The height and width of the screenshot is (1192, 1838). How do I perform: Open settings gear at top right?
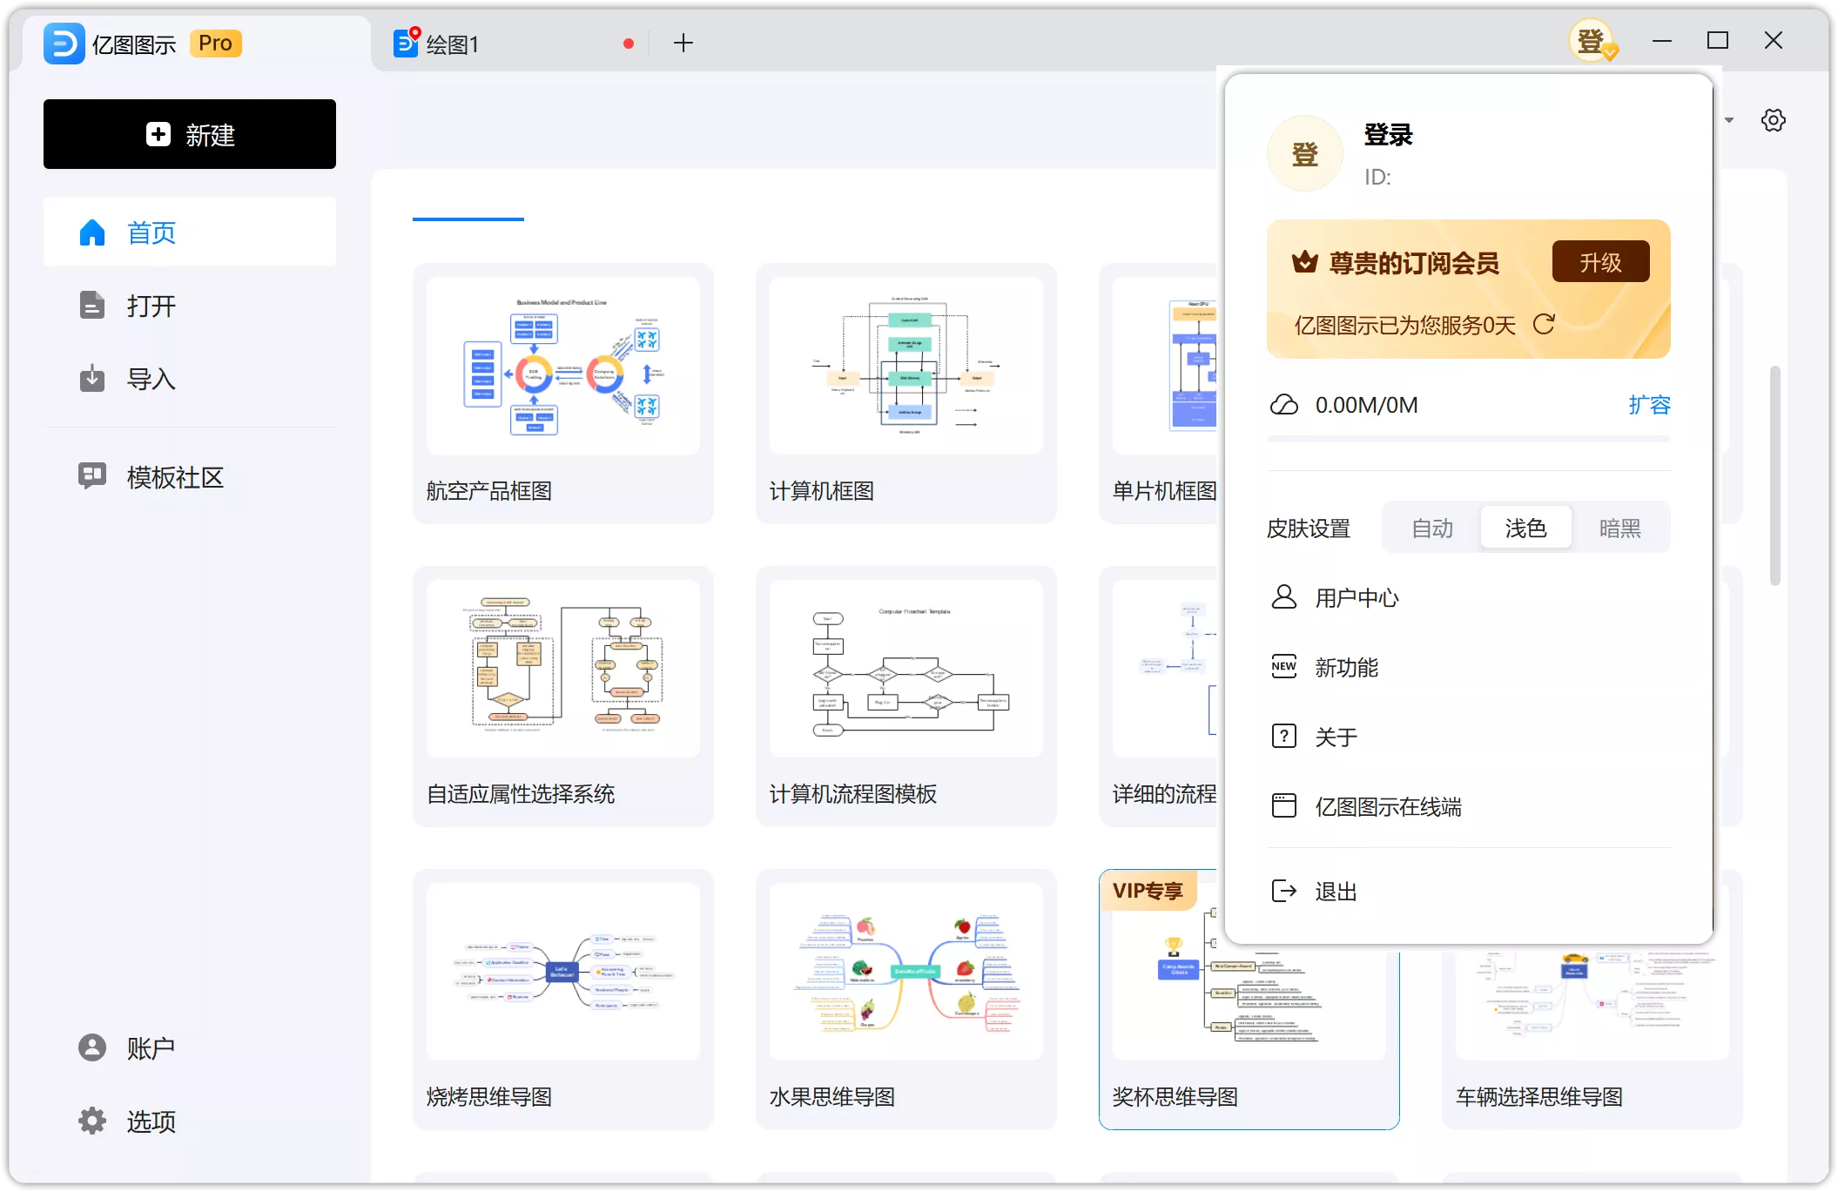point(1773,120)
